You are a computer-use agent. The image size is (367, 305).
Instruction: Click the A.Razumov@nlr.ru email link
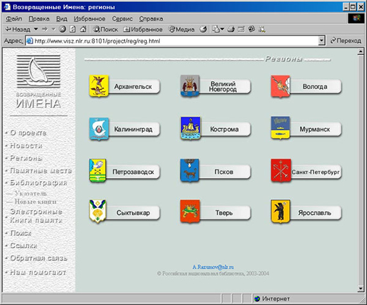point(213,267)
